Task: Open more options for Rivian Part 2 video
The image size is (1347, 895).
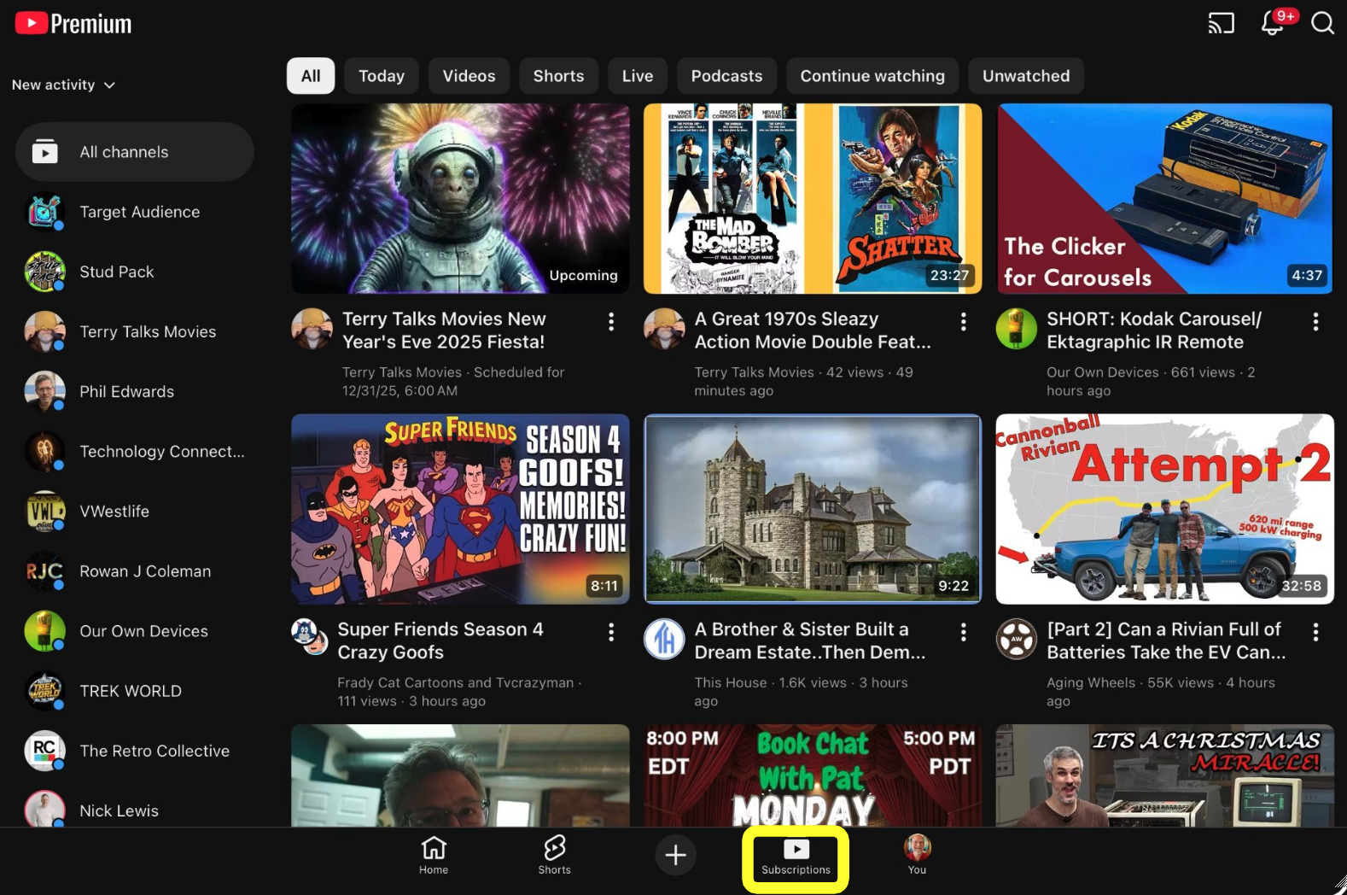Action: tap(1315, 632)
